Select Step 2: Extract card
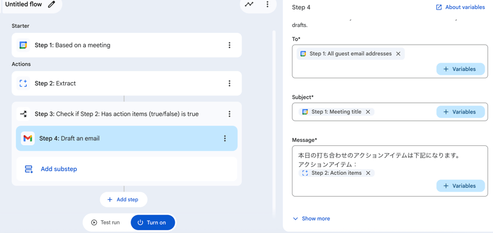This screenshot has height=233, width=493. point(112,83)
